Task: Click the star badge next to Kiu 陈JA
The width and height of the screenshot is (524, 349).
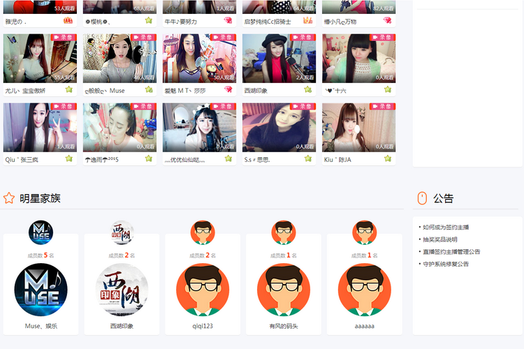Action: click(x=388, y=158)
